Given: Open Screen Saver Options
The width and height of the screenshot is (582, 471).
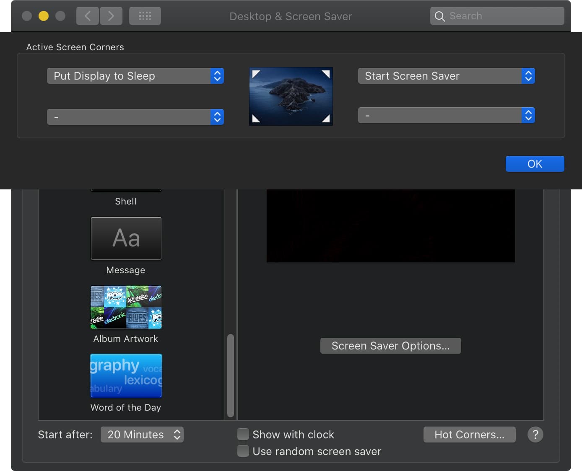Looking at the screenshot, I should click(390, 346).
